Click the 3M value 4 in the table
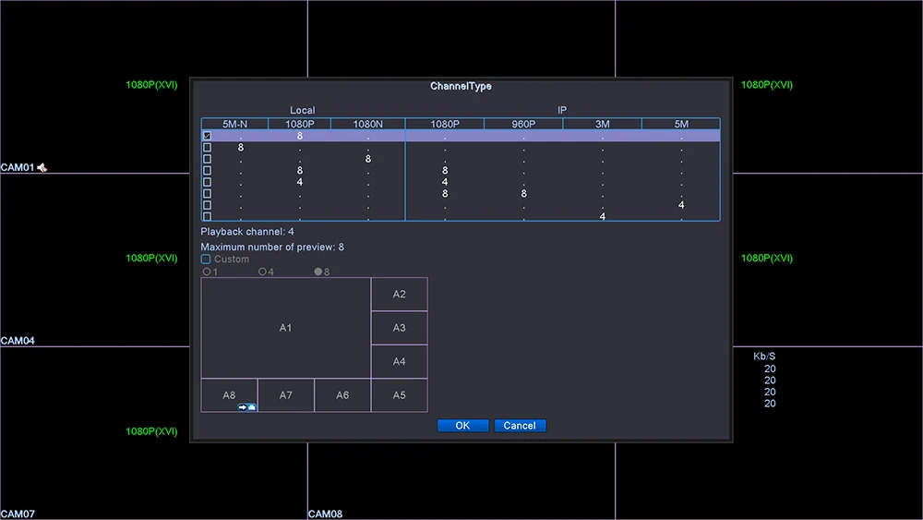Viewport: 923px width, 520px height. tap(602, 217)
